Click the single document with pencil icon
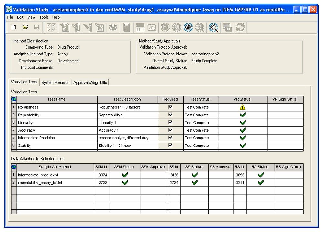Viewport: 323px width, 232px height. pyautogui.click(x=65, y=27)
